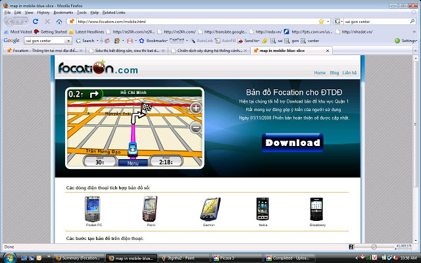Switch to 'Siêu thị bất động sản' tab

pos(127,51)
